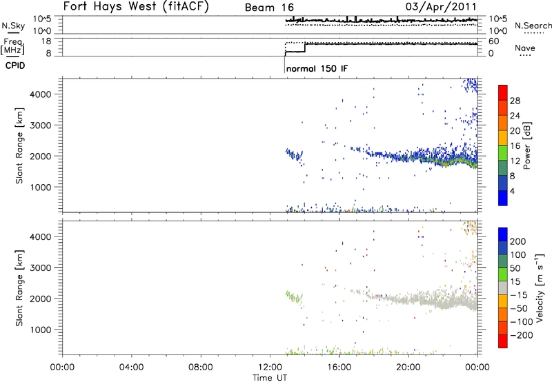This screenshot has width=552, height=382.
Task: Click the red segment of Power color bar
Action: coord(503,92)
